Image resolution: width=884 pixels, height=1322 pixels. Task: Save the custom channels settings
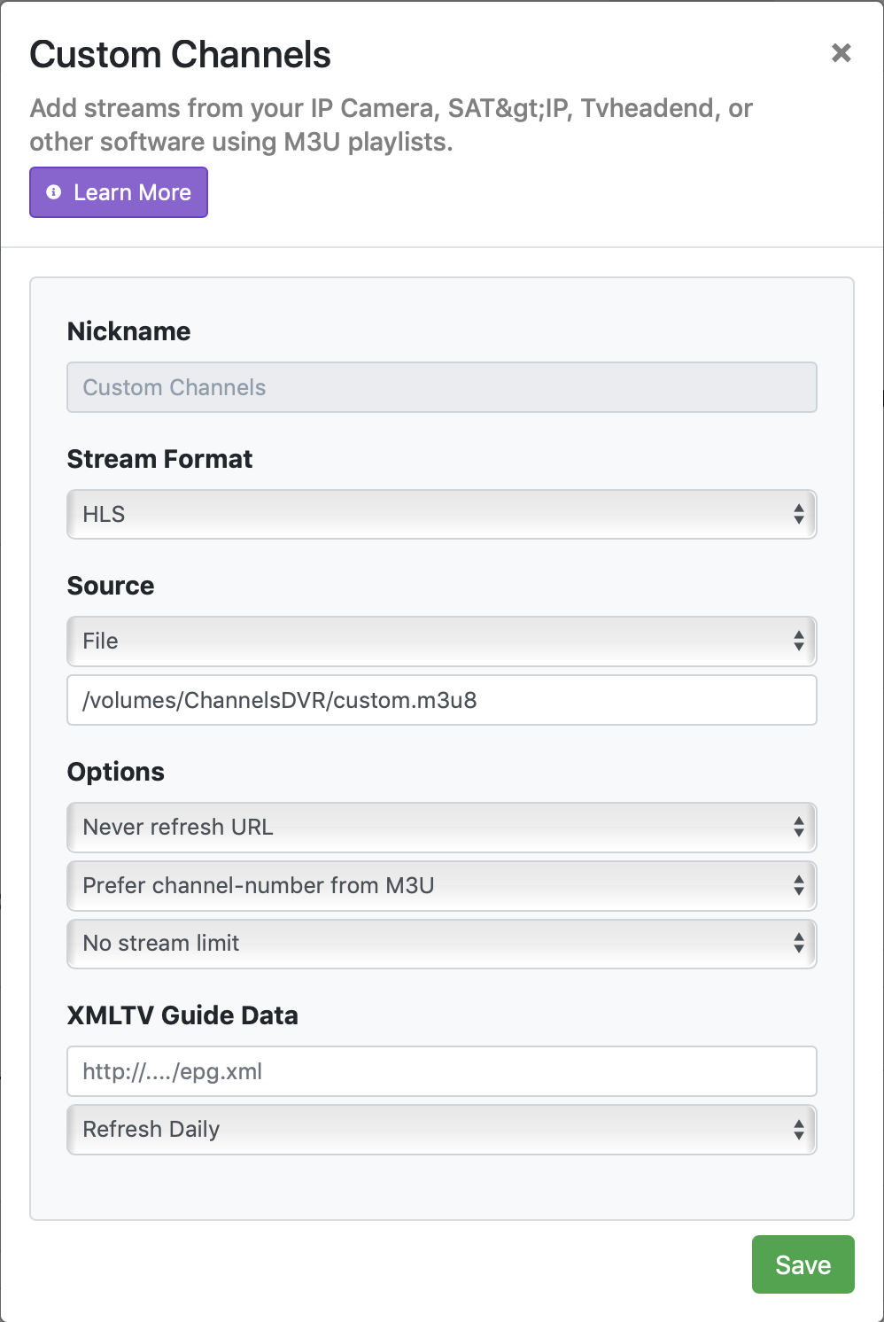[x=803, y=1264]
